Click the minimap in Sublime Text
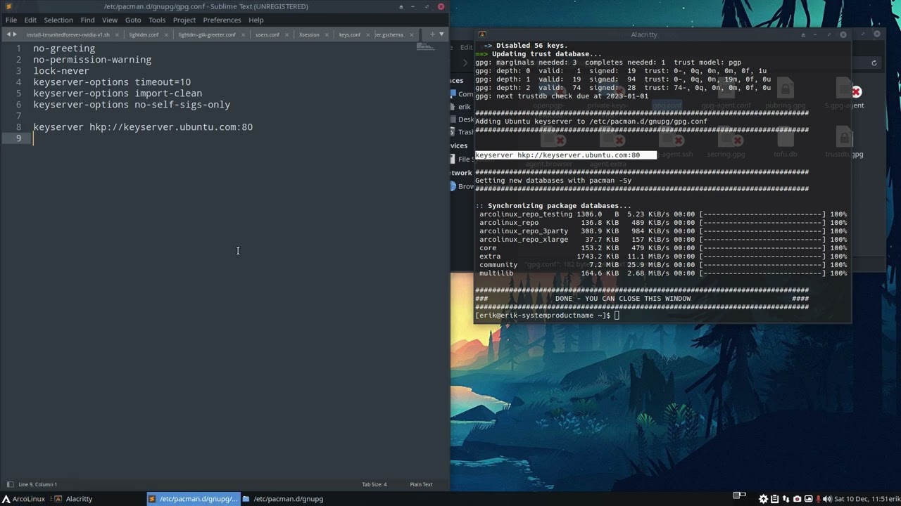Screen dimensions: 901x506 (425, 47)
